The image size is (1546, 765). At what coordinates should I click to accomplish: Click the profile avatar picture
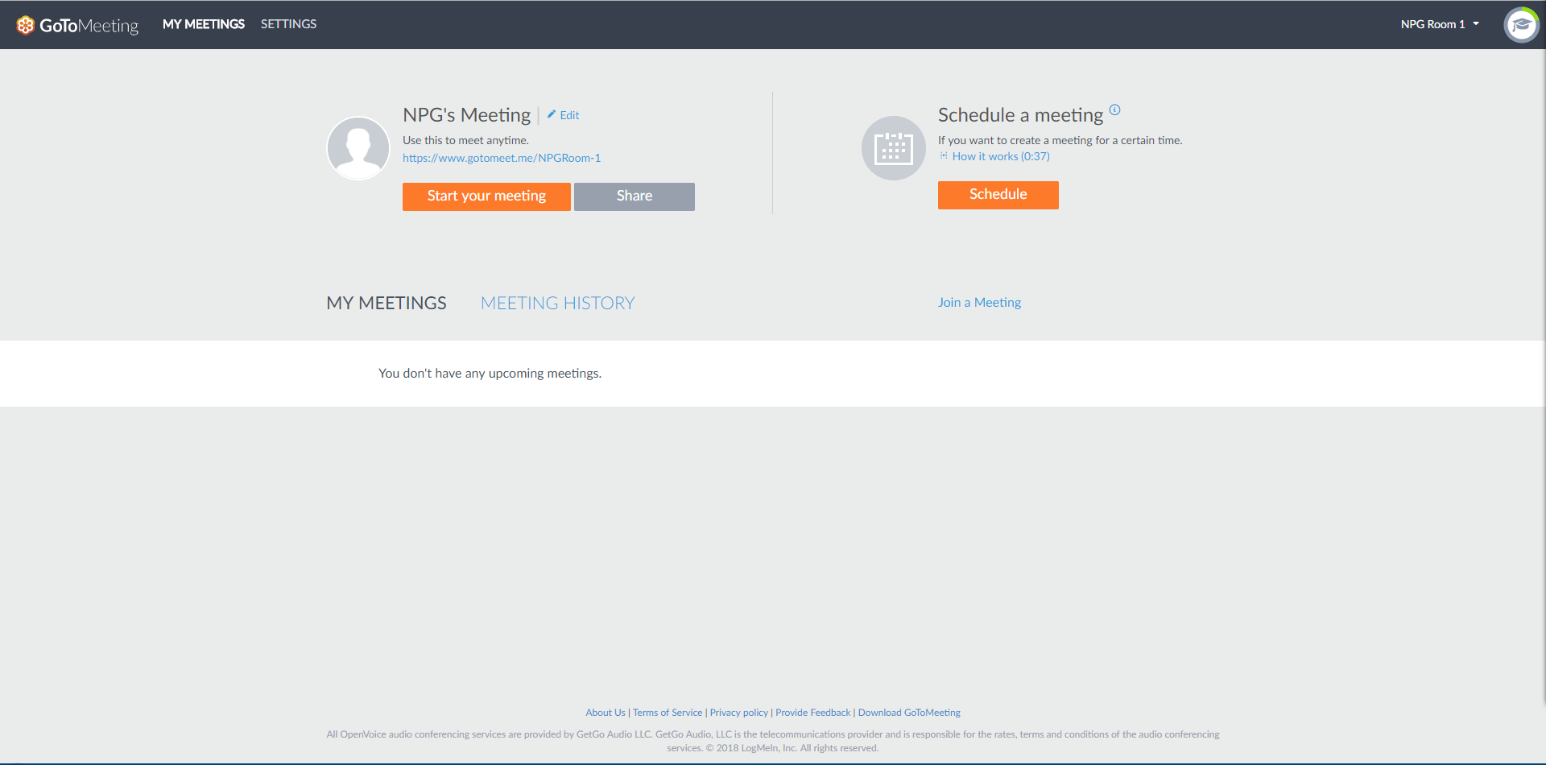358,148
